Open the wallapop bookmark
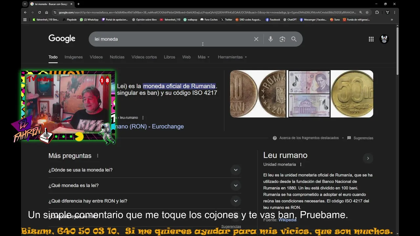 (190, 20)
